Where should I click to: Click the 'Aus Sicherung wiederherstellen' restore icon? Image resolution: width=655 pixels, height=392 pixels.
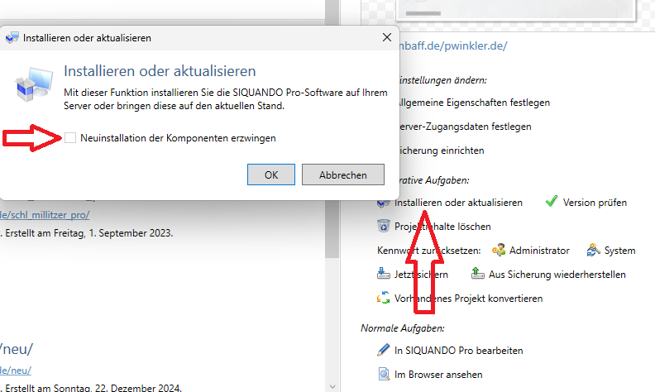coord(477,274)
